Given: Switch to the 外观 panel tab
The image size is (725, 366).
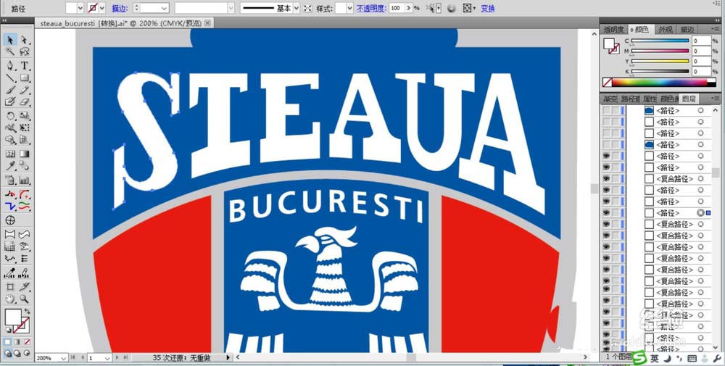Looking at the screenshot, I should point(666,29).
